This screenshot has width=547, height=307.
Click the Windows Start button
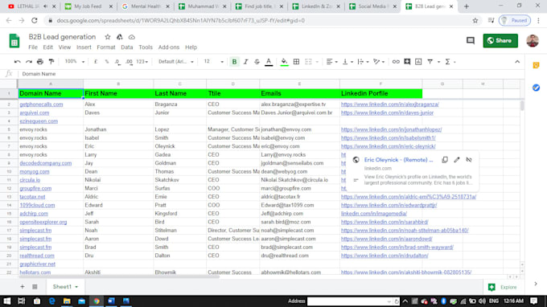(x=7, y=301)
